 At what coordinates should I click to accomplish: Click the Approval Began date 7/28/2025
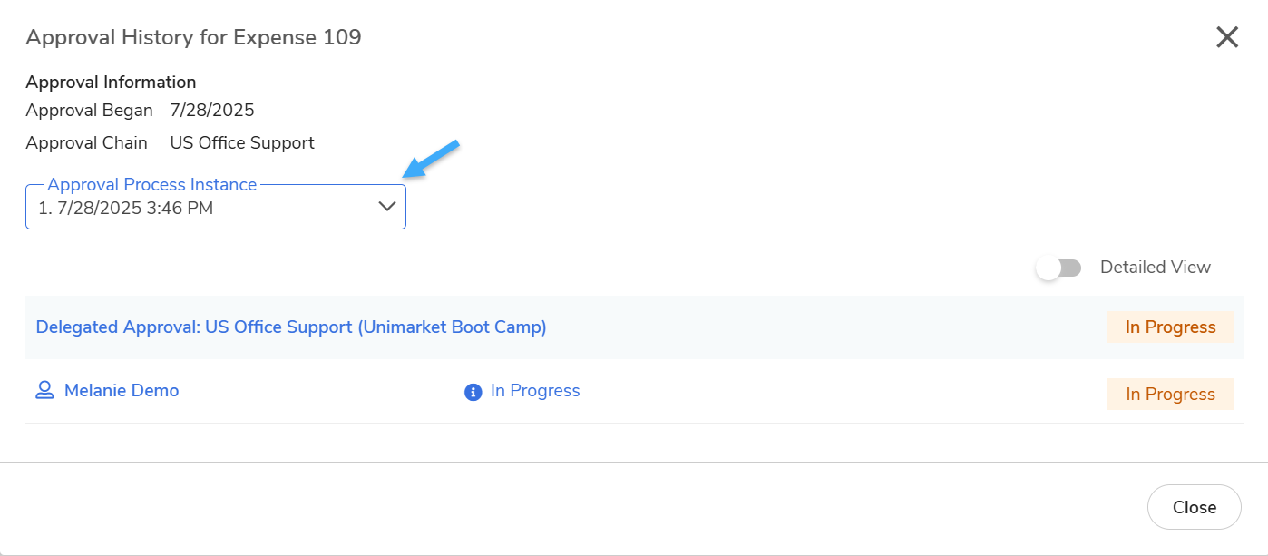(x=212, y=111)
